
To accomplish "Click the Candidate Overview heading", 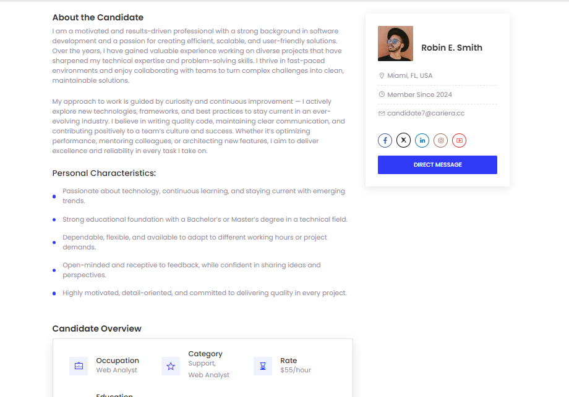I will (97, 328).
